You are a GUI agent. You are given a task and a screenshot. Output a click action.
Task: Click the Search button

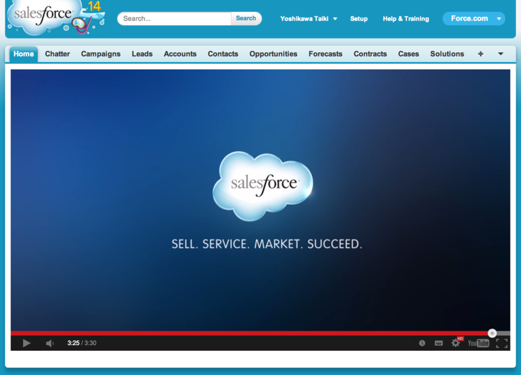[246, 18]
